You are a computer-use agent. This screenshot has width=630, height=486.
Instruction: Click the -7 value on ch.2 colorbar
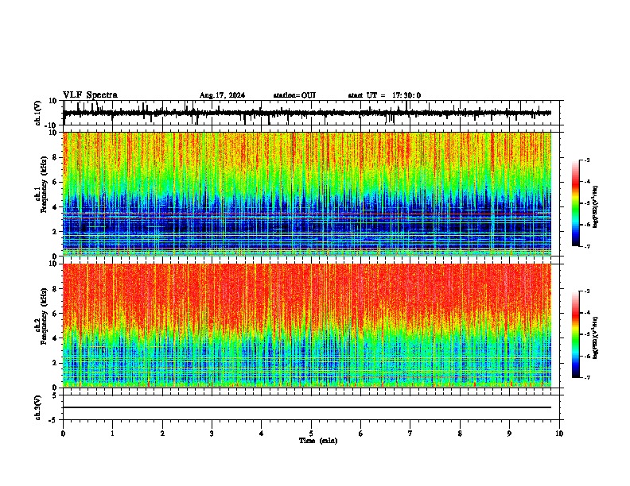click(586, 377)
